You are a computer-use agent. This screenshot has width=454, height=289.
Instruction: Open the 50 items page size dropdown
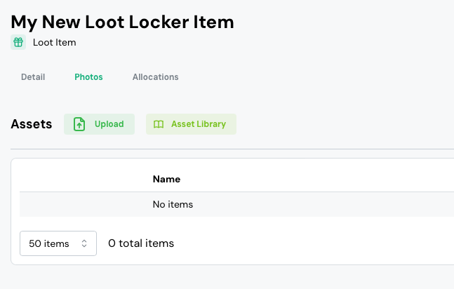pos(58,243)
